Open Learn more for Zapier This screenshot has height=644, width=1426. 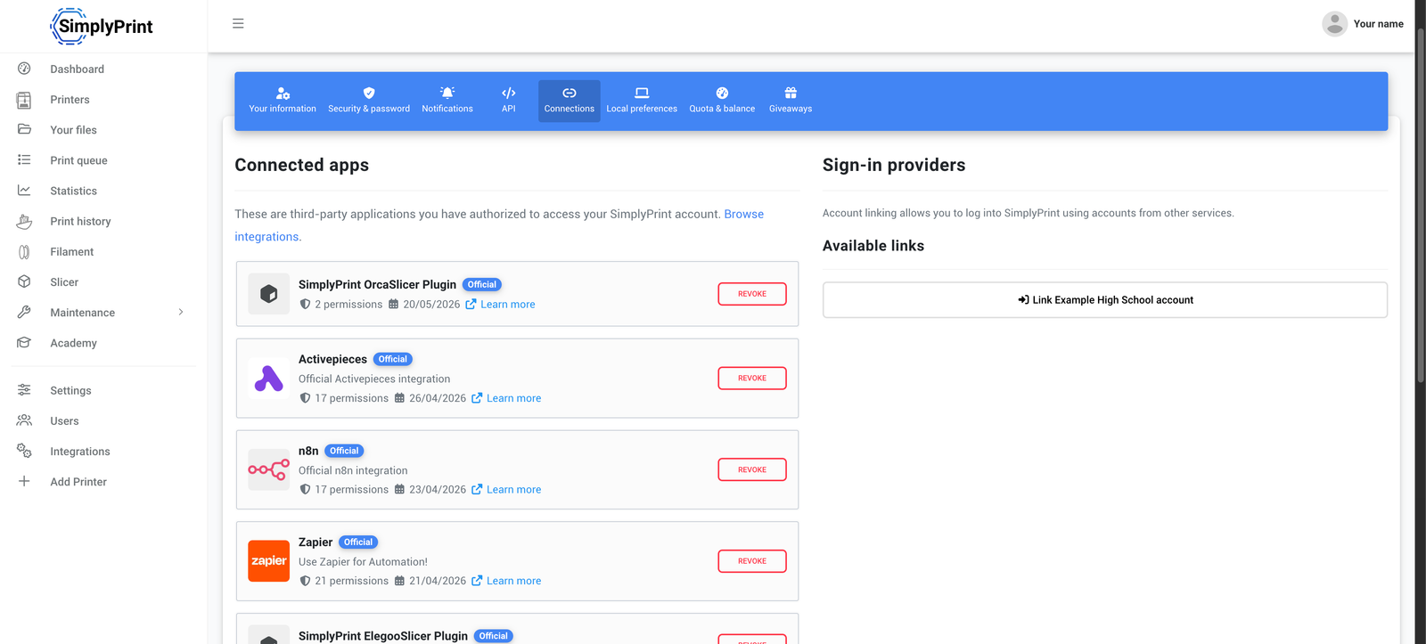[506, 581]
